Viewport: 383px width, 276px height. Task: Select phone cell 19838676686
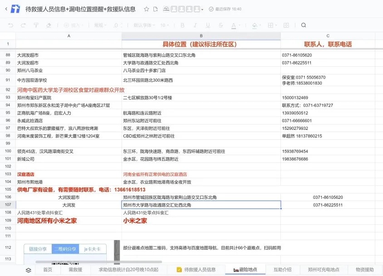point(328,159)
